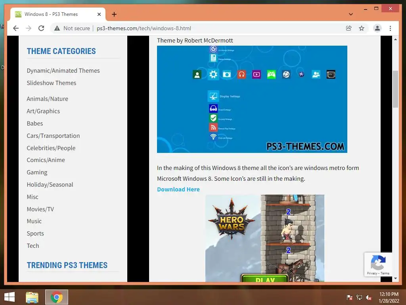Click the green PLAY button in ad
Screen dimensions: 406x305
tap(264, 278)
